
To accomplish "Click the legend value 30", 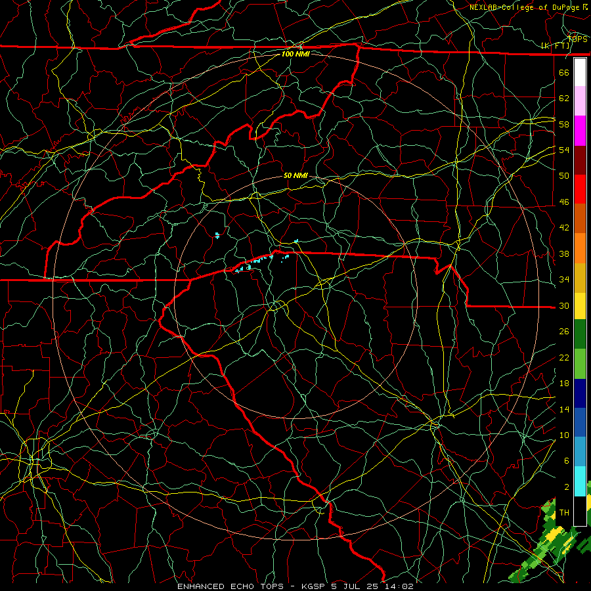I will pyautogui.click(x=564, y=305).
